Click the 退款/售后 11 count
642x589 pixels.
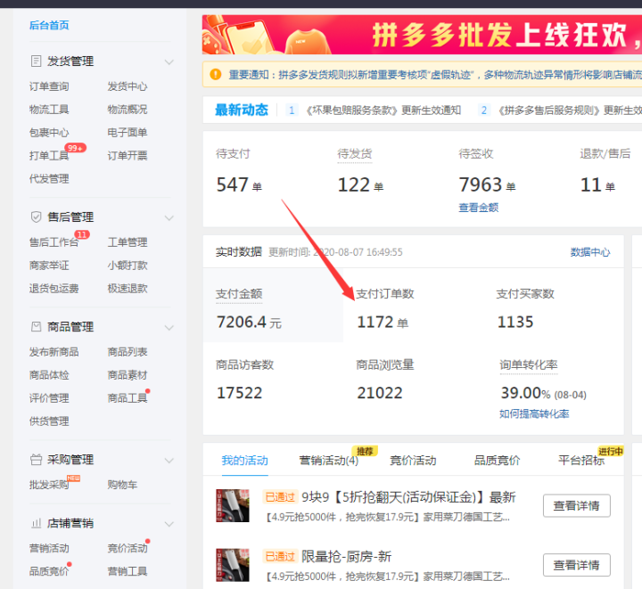coord(597,184)
